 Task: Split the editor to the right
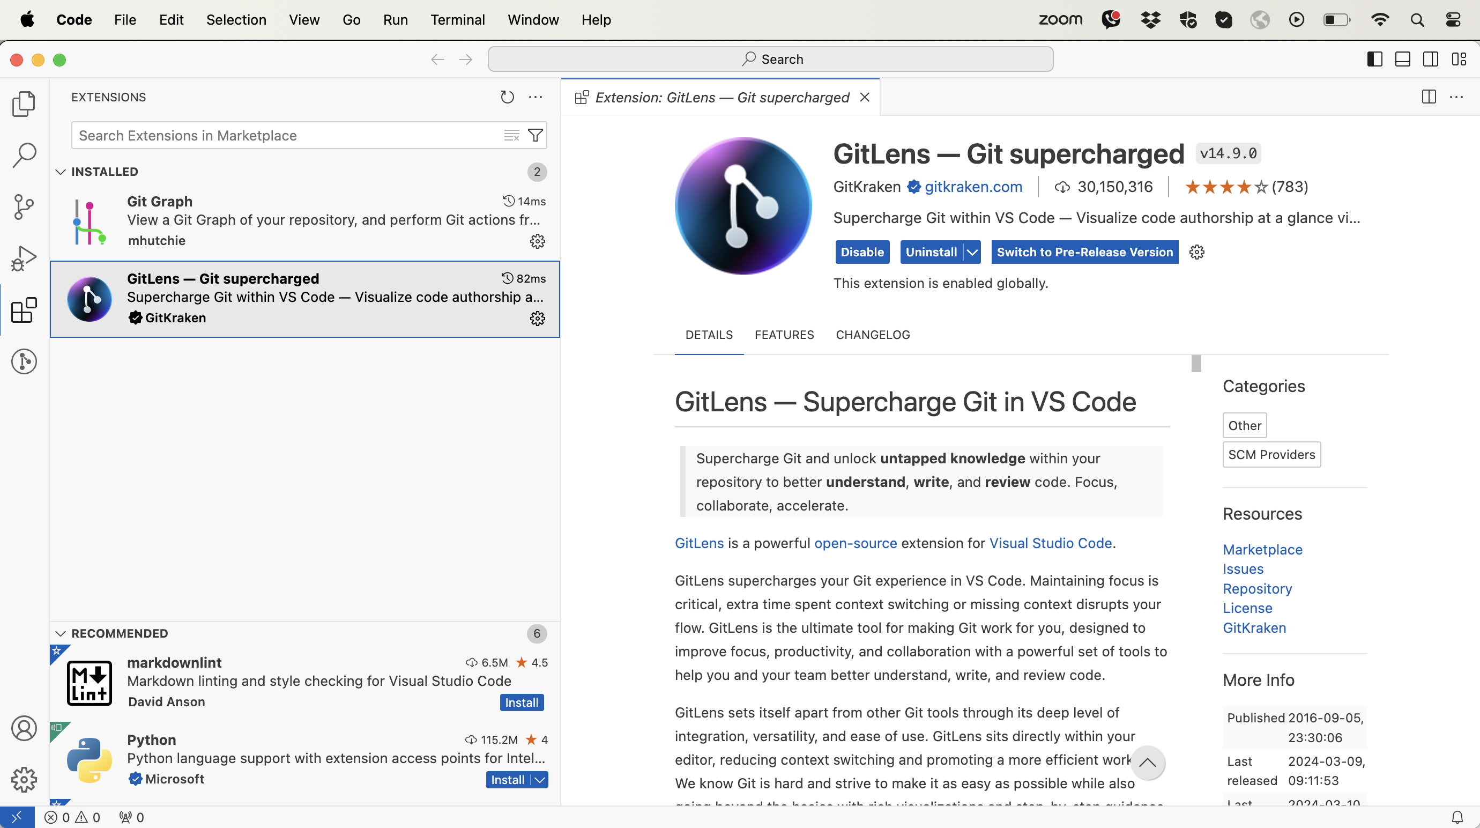point(1429,97)
